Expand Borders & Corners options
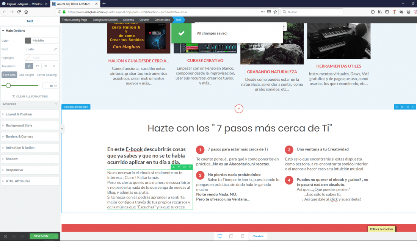Screen dimensions: 417x241 coord(30,136)
